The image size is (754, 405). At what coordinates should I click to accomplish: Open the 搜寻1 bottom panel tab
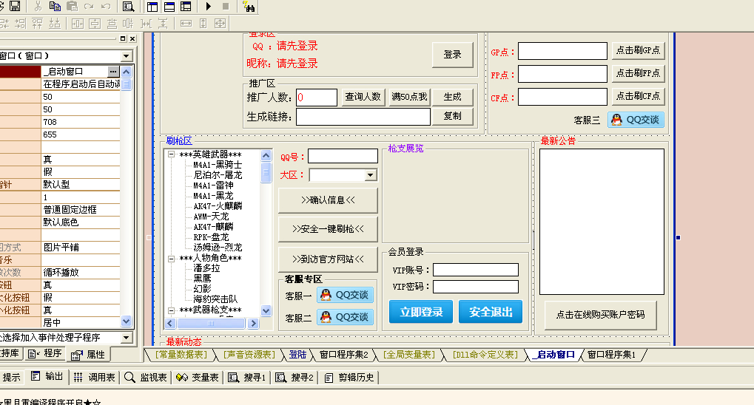coord(247,377)
